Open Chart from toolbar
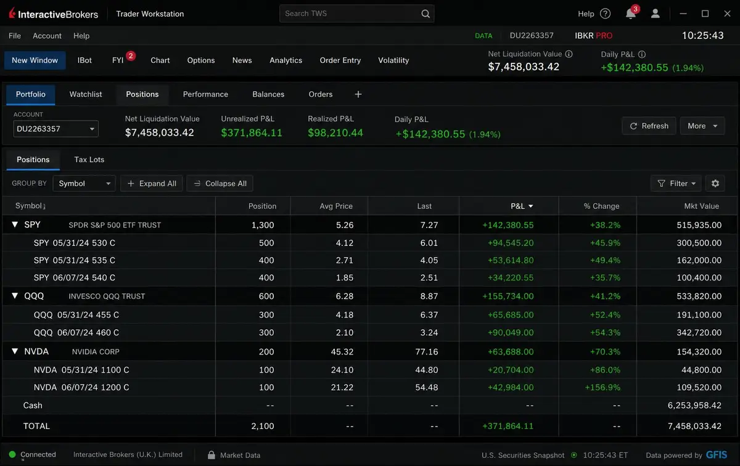This screenshot has width=740, height=466. [160, 60]
